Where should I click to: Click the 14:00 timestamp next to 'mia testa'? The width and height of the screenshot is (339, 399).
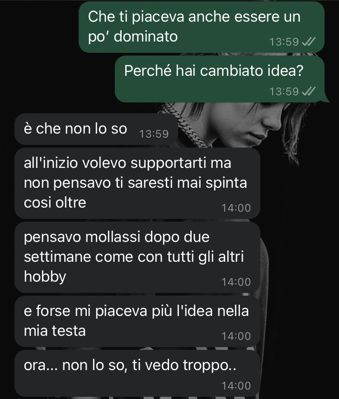pos(236,336)
